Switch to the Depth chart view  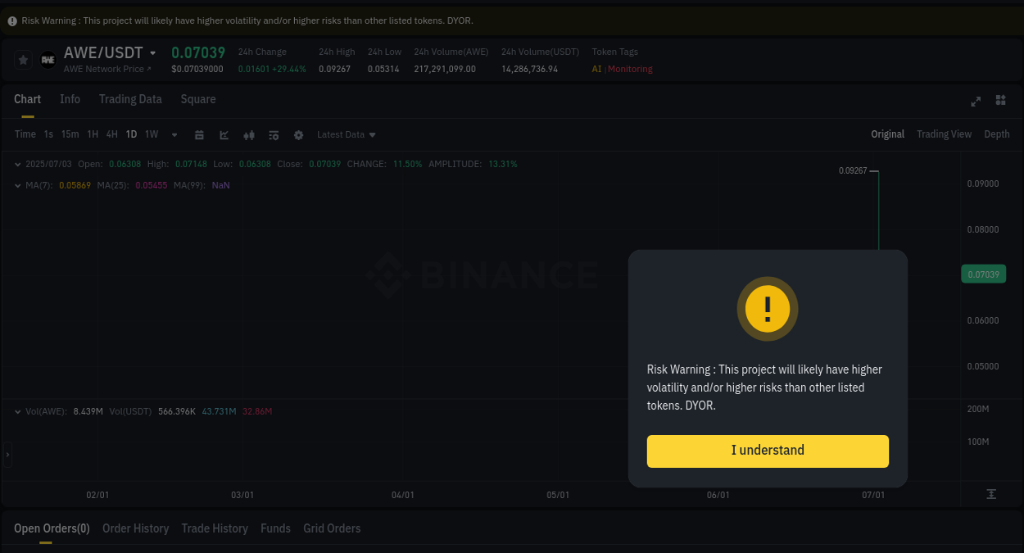(x=996, y=134)
